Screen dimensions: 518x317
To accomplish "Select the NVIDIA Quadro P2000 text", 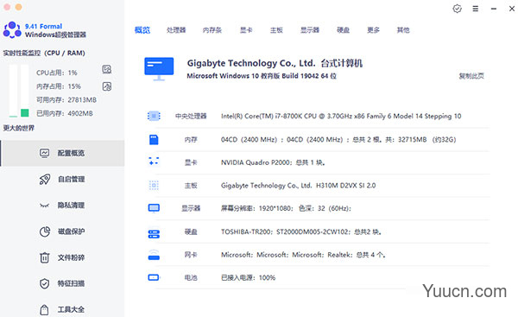I will [x=273, y=162].
